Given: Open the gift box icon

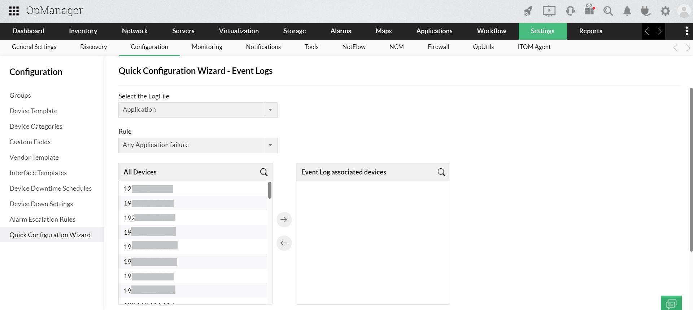Looking at the screenshot, I should (x=589, y=10).
